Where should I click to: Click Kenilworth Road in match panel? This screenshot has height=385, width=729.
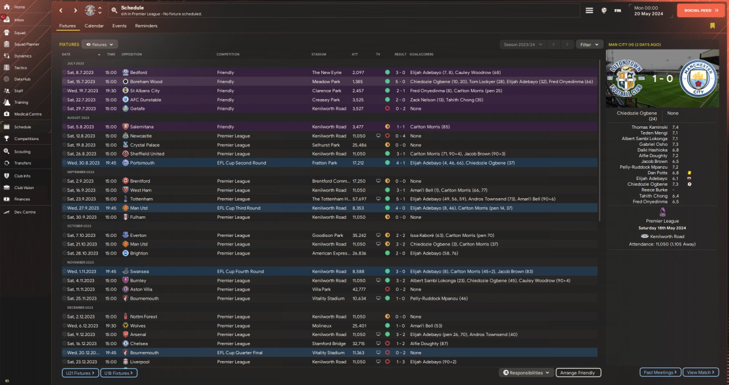point(666,236)
